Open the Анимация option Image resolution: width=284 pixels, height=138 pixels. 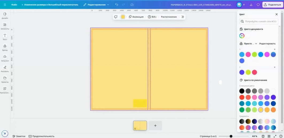[136, 17]
